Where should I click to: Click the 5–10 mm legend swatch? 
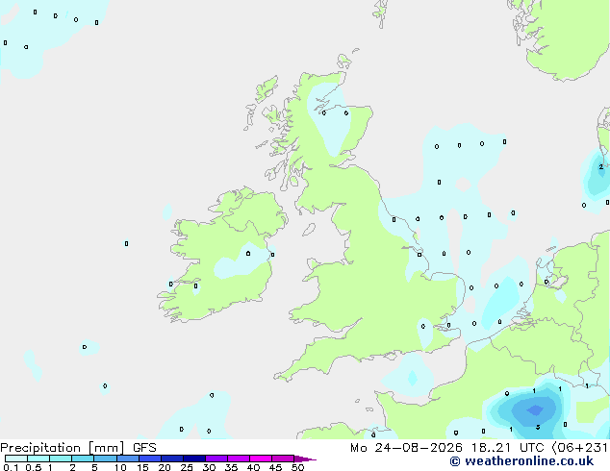(x=105, y=459)
